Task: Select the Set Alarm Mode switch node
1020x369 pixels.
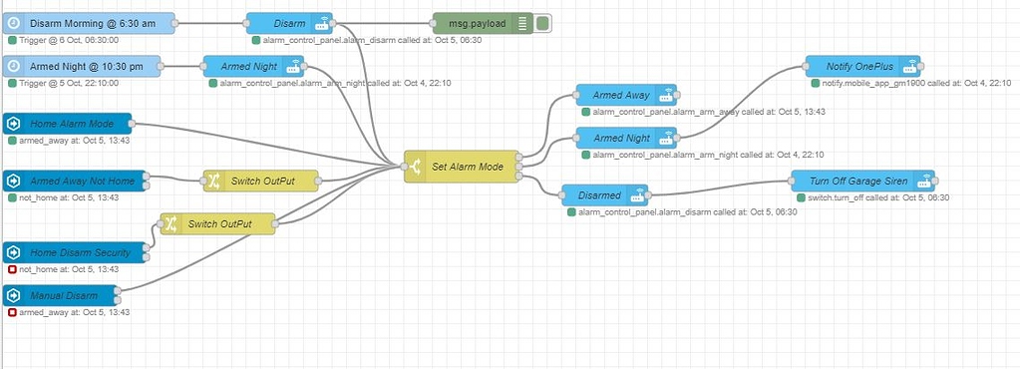Action: click(x=462, y=167)
